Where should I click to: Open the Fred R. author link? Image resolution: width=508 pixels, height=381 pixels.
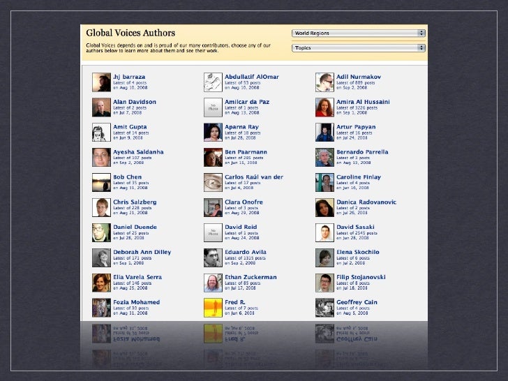235,302
